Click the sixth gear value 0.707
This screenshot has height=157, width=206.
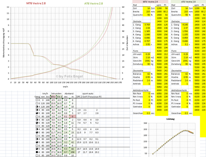pyautogui.click(x=147, y=41)
